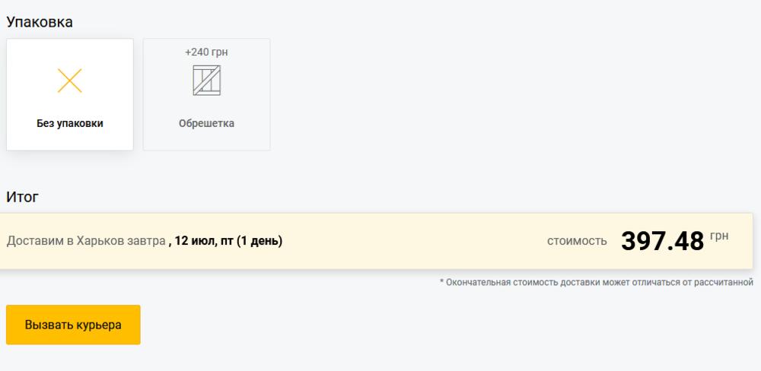761x371 pixels.
Task: Click the wooden crate icon
Action: click(x=206, y=81)
